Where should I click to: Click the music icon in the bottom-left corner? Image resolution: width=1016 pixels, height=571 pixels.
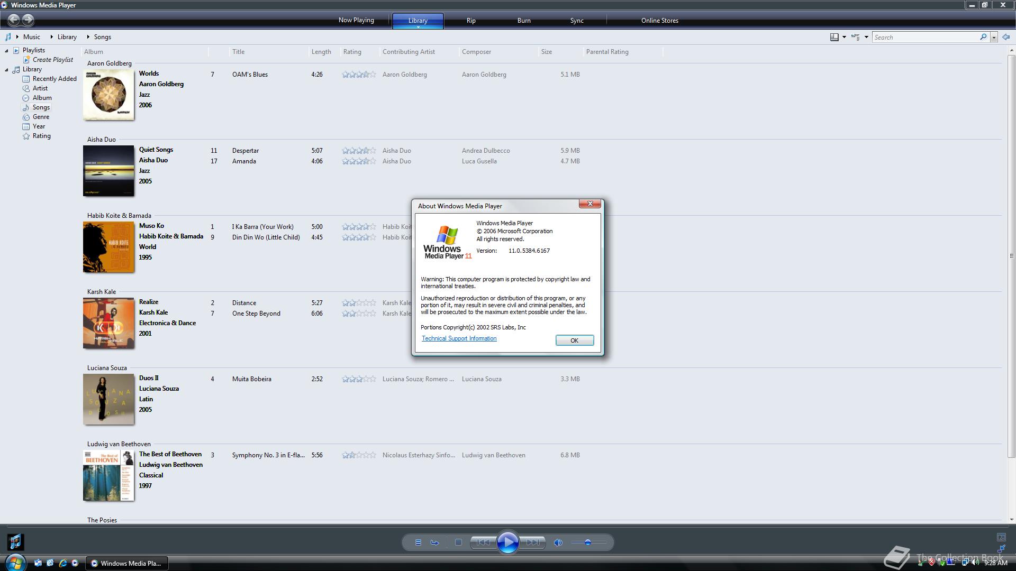coord(15,541)
